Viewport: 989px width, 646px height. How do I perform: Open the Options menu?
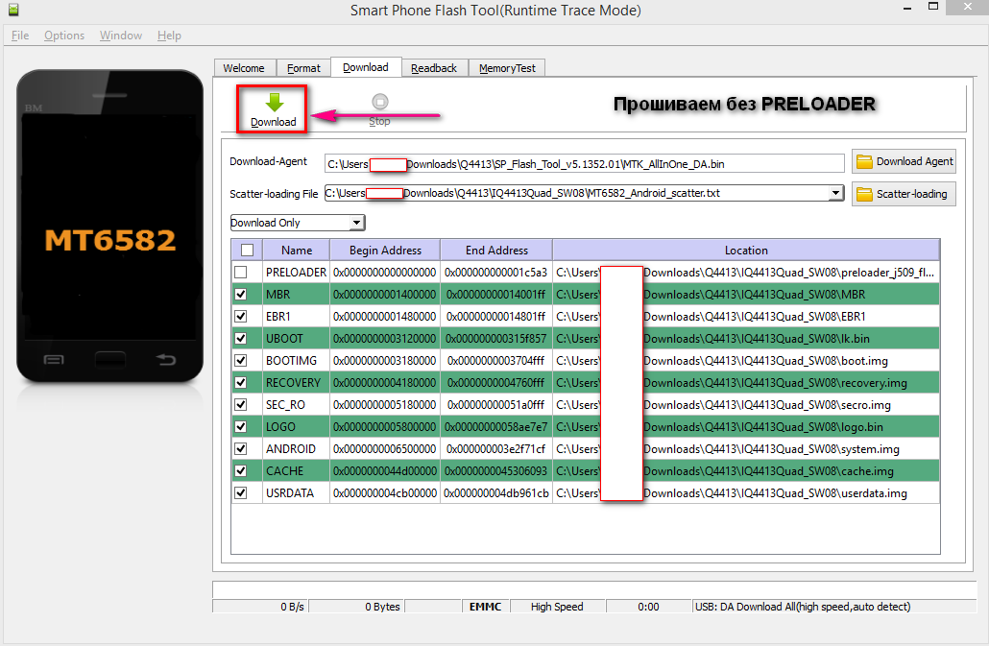pos(64,36)
